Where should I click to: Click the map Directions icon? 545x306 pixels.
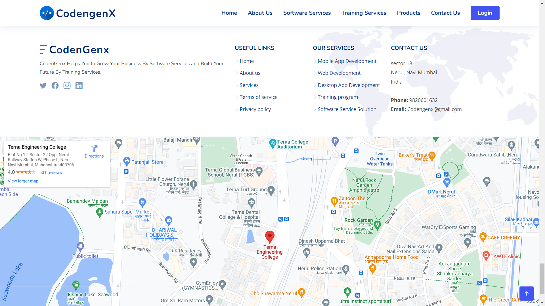pos(94,148)
